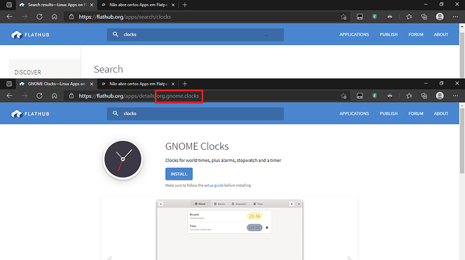
Task: Open ABOUT on GNOME Clocks page
Action: tap(441, 114)
